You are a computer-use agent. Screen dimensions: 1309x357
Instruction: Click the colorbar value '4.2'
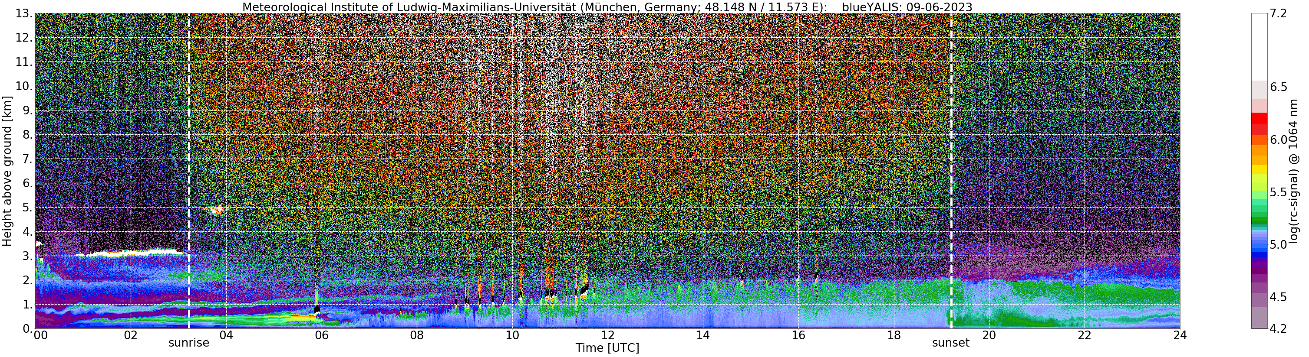click(1279, 329)
